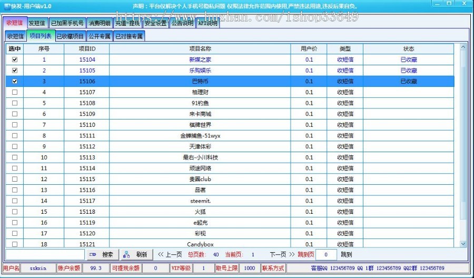474x278 pixels.
Task: Click project ID 15110 cell
Action: pos(87,125)
